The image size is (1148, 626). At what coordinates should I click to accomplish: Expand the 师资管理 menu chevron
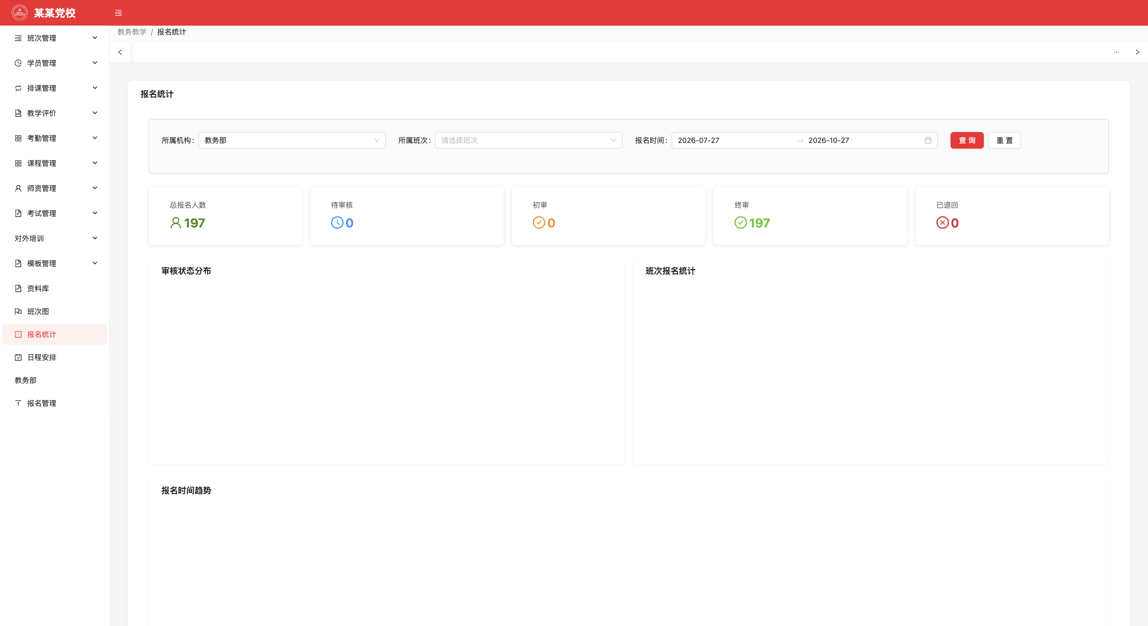tap(95, 188)
